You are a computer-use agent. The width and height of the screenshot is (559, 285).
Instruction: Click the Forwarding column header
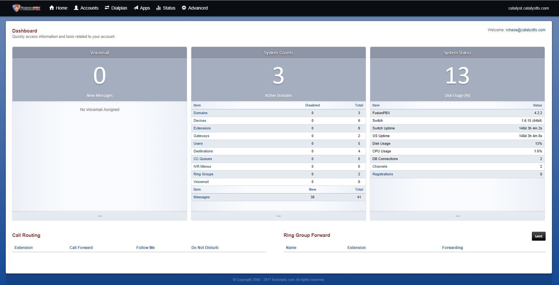[x=452, y=248]
